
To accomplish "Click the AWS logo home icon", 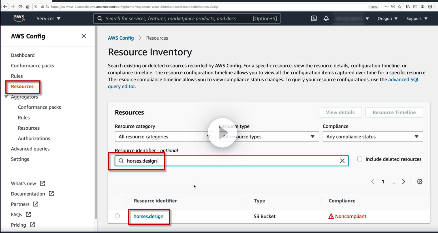I will pos(19,18).
